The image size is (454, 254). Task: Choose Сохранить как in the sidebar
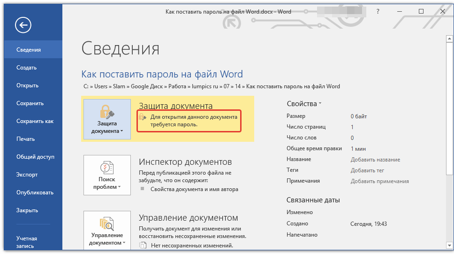tap(35, 121)
